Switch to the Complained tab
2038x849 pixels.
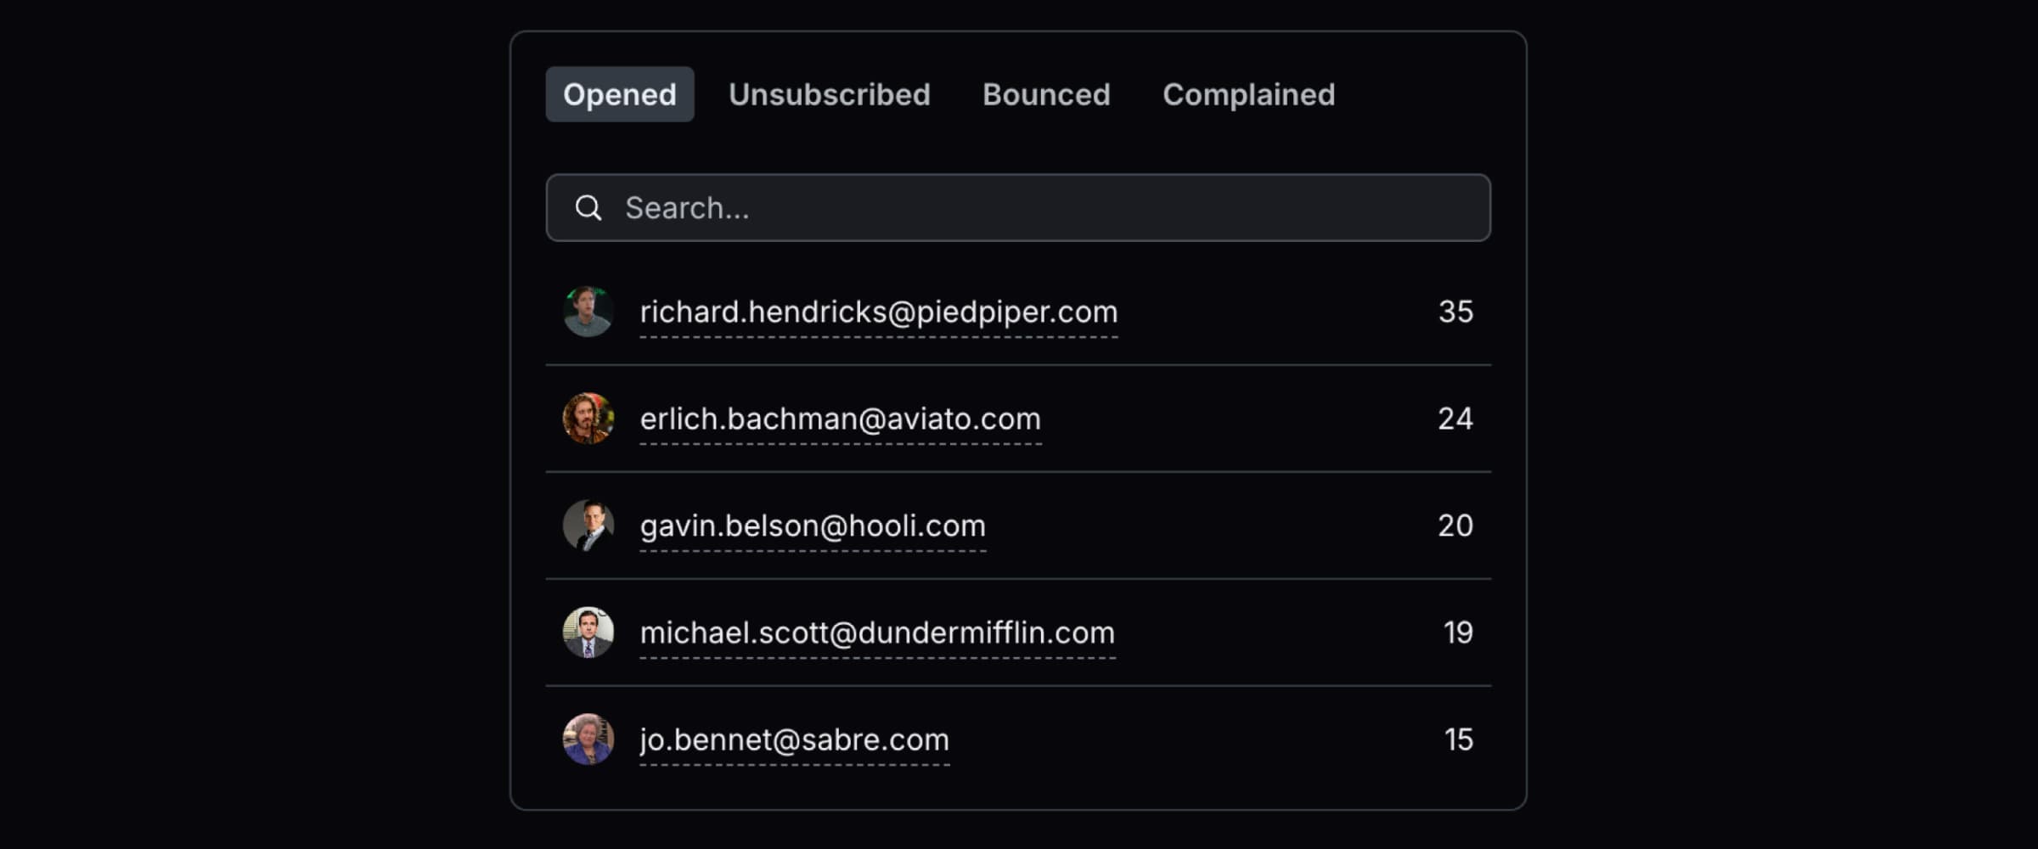click(1248, 94)
